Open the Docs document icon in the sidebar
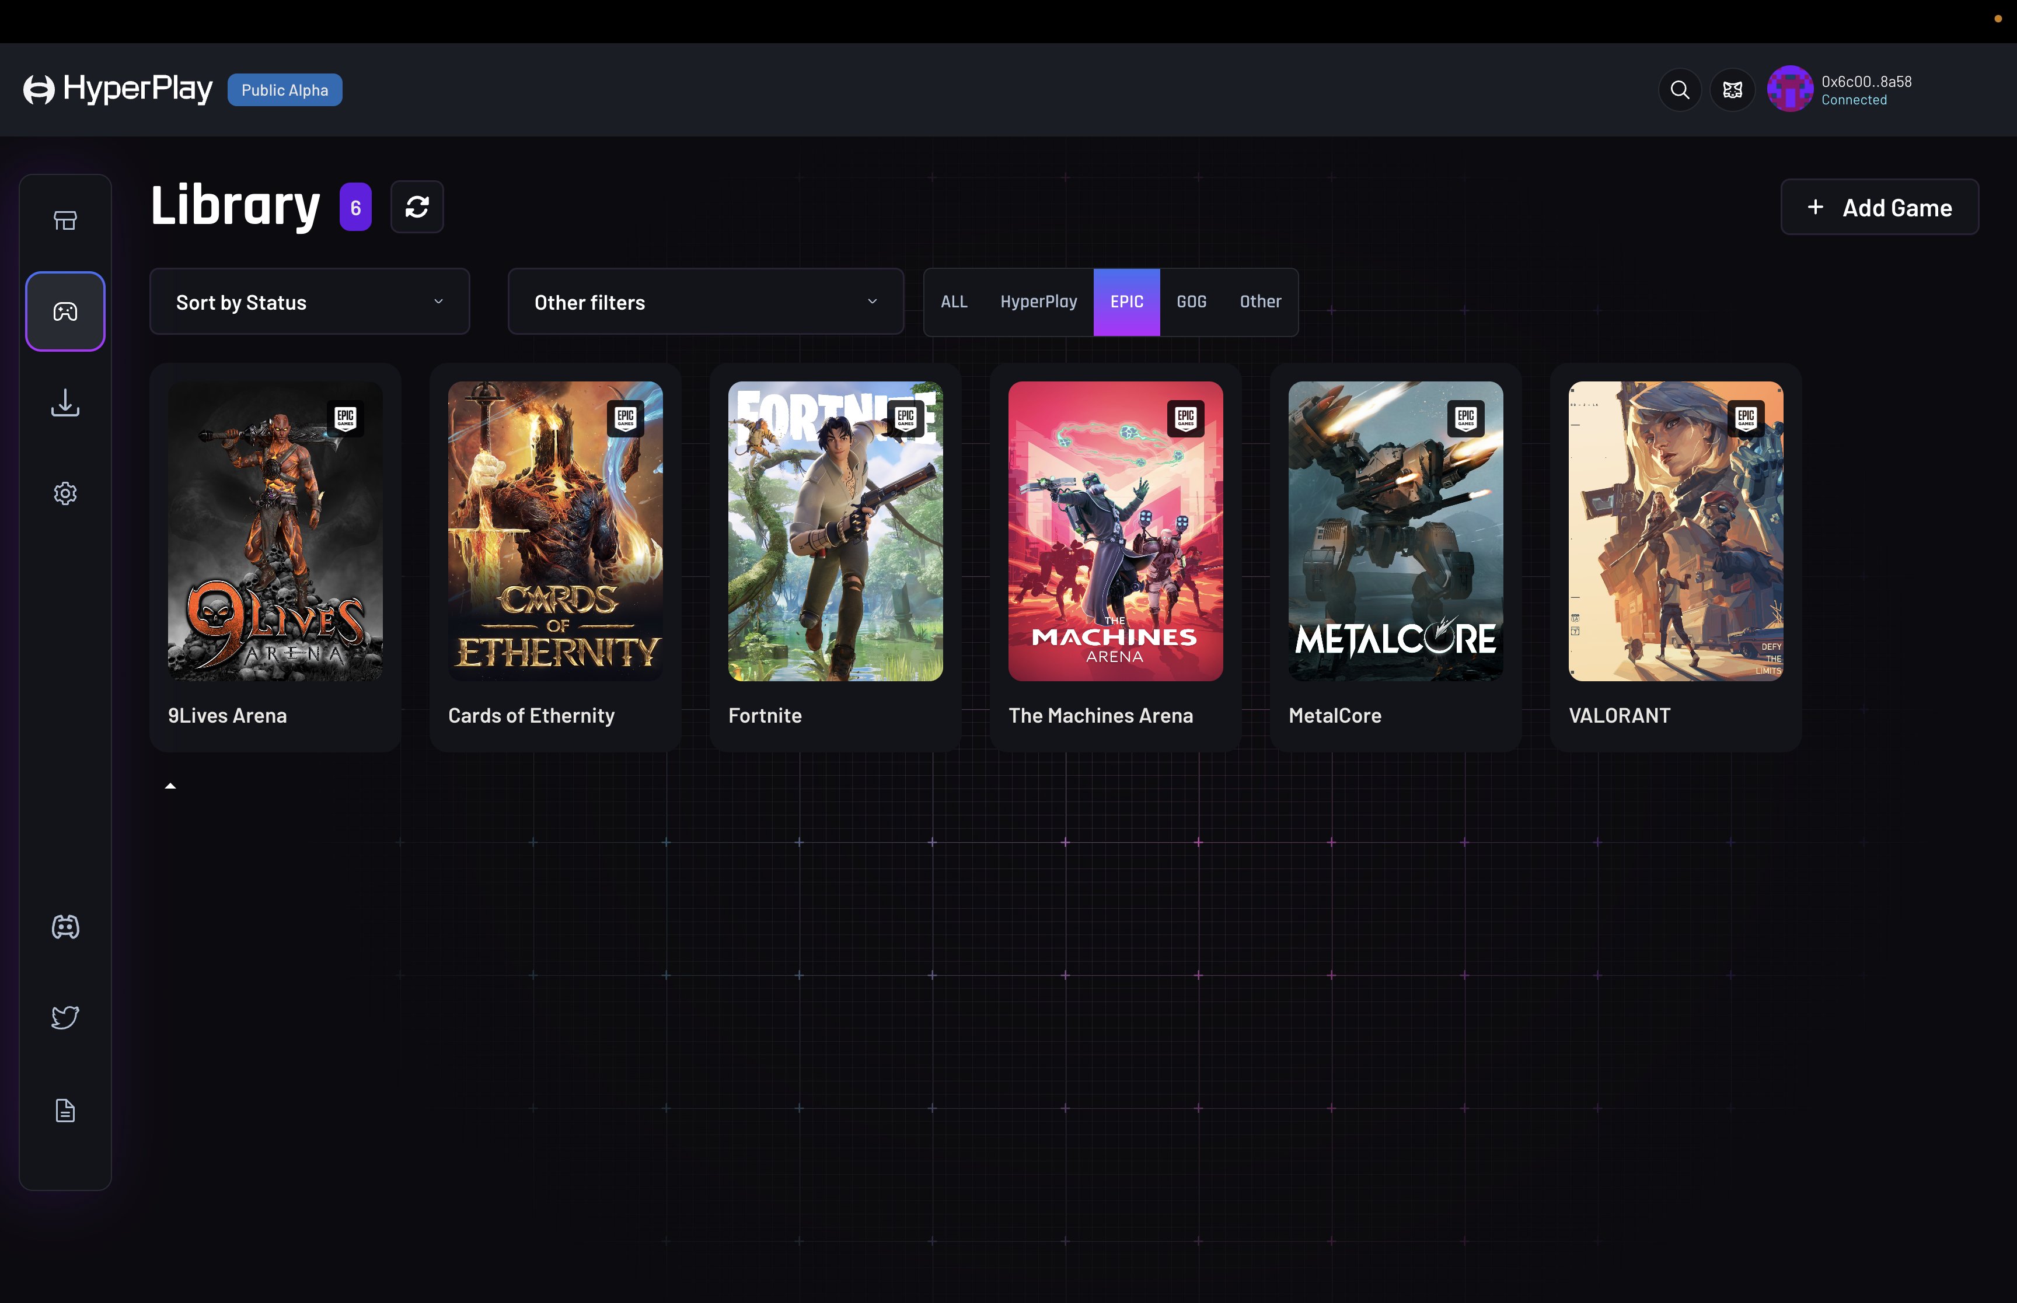This screenshot has height=1303, width=2017. tap(65, 1110)
